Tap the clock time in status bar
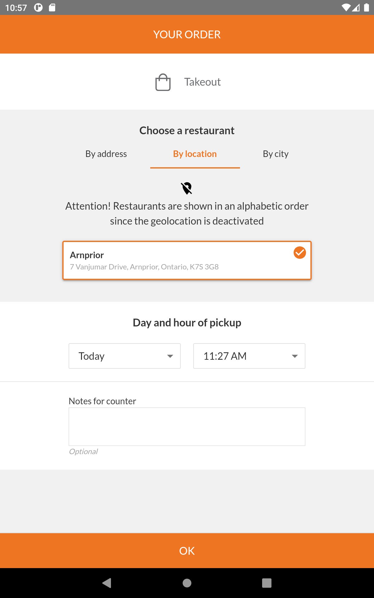Viewport: 374px width, 598px height. 16,7
